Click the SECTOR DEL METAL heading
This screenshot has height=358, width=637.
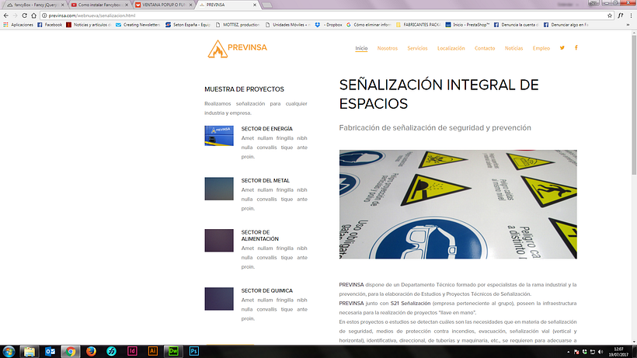tap(265, 181)
